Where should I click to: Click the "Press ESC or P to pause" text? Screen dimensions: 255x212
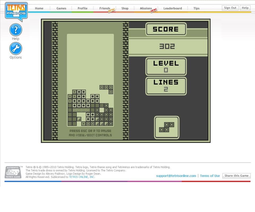click(x=90, y=131)
